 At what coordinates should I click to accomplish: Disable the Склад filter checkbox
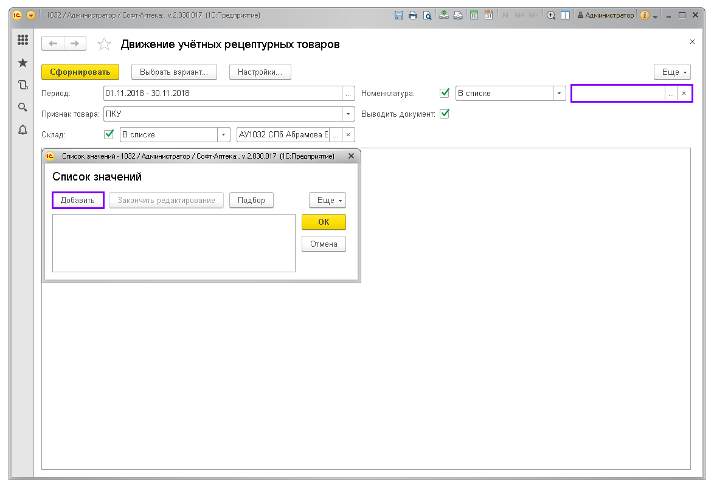pyautogui.click(x=109, y=134)
